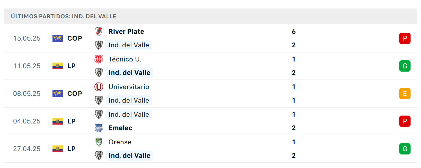
Task: Click the orange E draw badge
Action: pos(405,94)
